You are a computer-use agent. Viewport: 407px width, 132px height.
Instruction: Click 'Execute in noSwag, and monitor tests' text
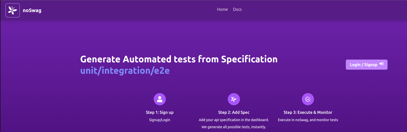(x=308, y=120)
